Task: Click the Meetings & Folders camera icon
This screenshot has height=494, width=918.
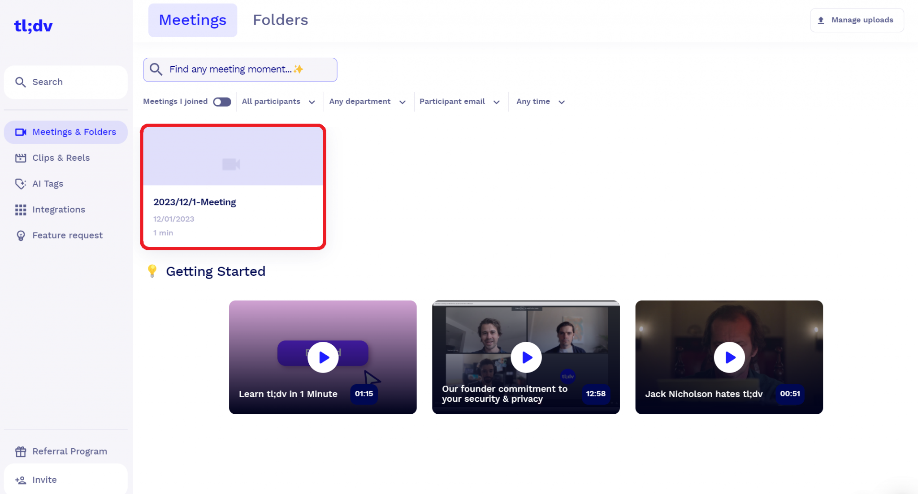Action: pos(21,132)
